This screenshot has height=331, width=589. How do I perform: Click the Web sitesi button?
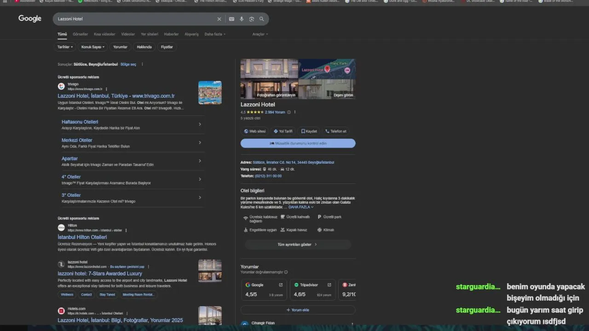coord(255,131)
